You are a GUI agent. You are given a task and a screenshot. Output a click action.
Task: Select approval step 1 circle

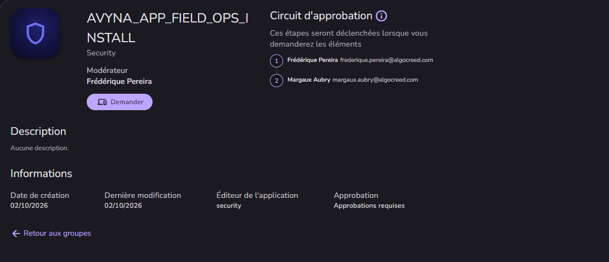click(x=277, y=61)
